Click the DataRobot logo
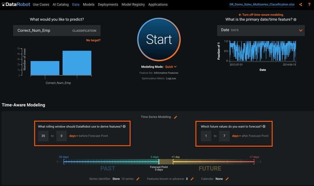The height and width of the screenshot is (186, 314). click(x=16, y=4)
